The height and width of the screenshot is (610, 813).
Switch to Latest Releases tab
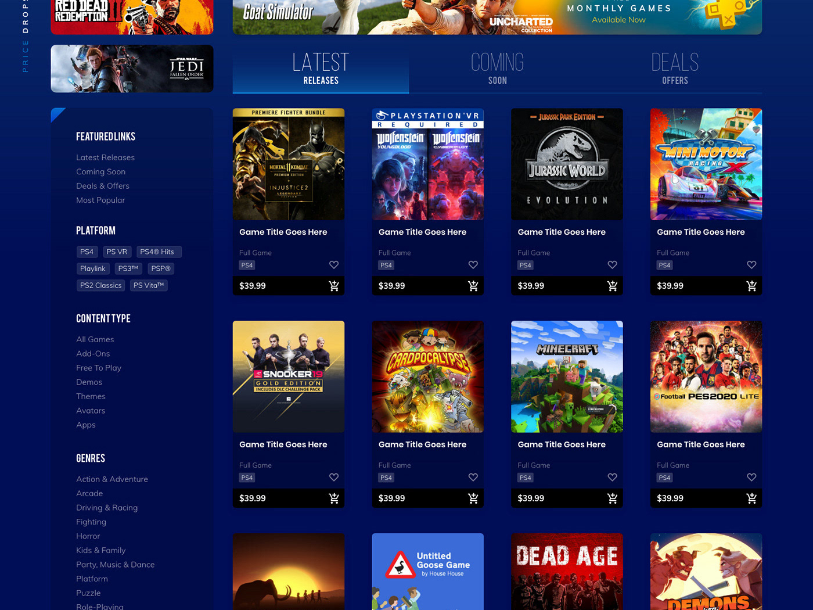321,69
